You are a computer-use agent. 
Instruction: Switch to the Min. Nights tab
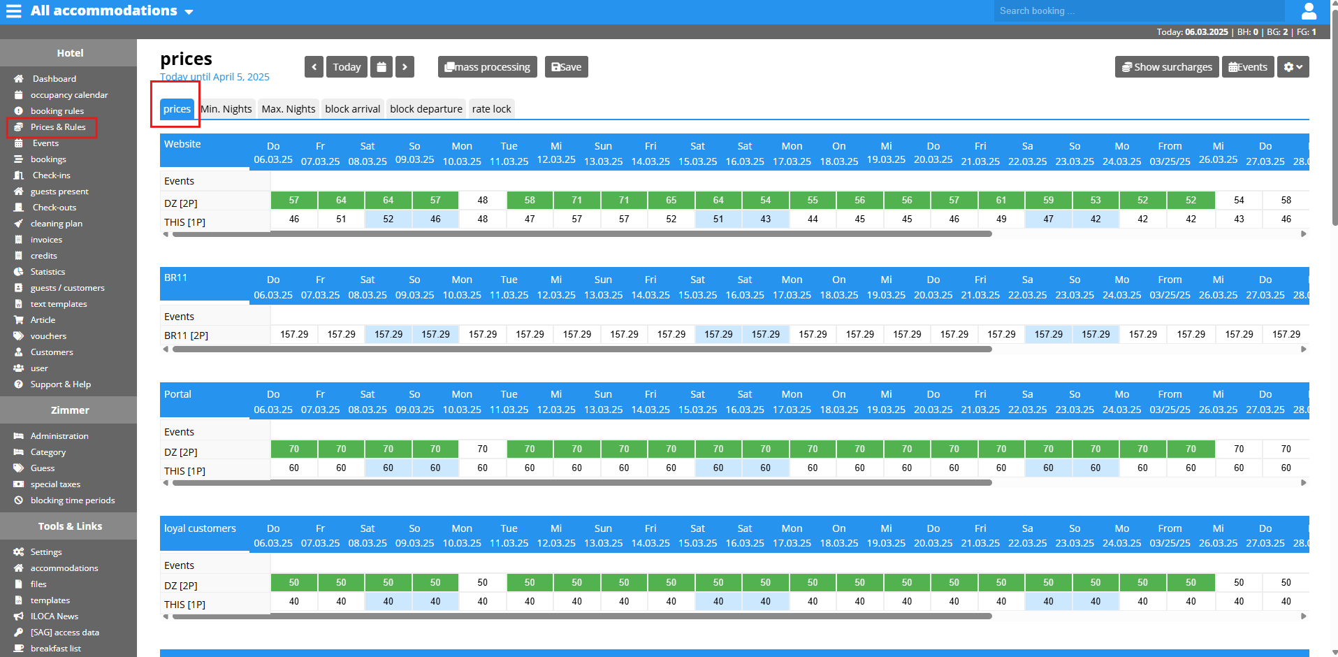(x=226, y=109)
